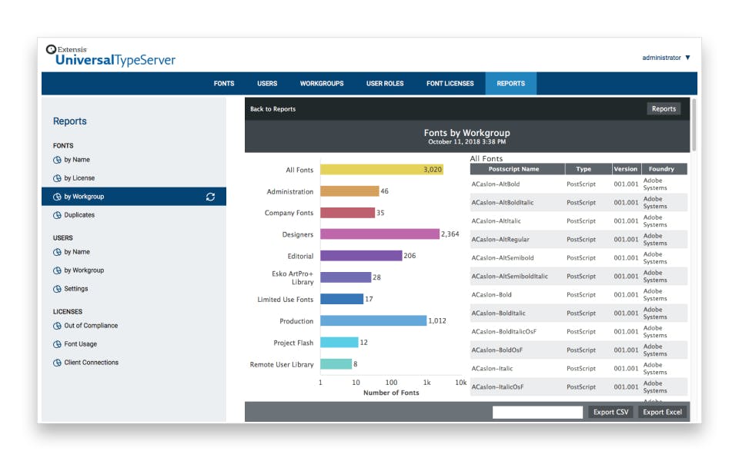Select the purple Editorial bar
The height and width of the screenshot is (461, 739).
361,255
